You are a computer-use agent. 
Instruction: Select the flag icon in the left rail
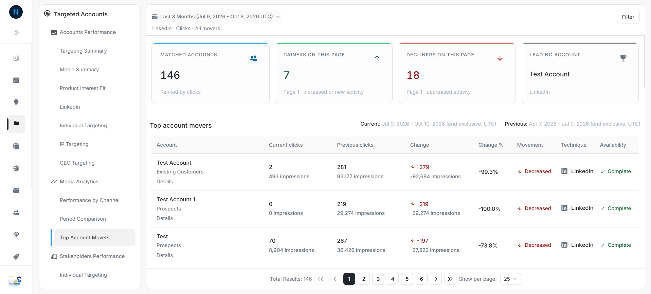(16, 124)
